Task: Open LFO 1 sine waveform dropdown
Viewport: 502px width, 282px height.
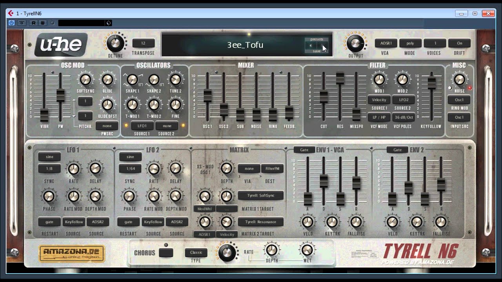Action: [49, 157]
